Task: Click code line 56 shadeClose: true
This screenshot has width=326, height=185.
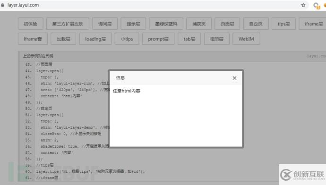Action: [75, 146]
